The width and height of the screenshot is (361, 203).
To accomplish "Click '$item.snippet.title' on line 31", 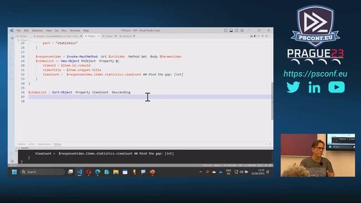I will point(84,70).
